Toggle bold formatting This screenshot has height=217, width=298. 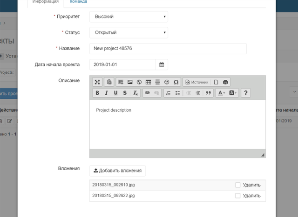[x=97, y=93]
